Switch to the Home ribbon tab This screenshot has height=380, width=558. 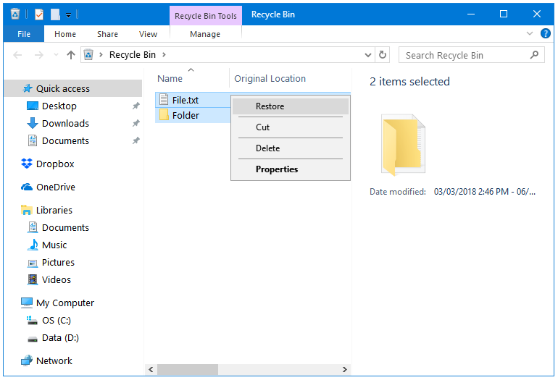[65, 34]
